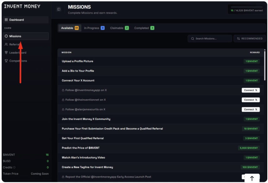268x183 pixels.
Task: Click the sidebar collapse panel icon
Action: (x=59, y=9)
